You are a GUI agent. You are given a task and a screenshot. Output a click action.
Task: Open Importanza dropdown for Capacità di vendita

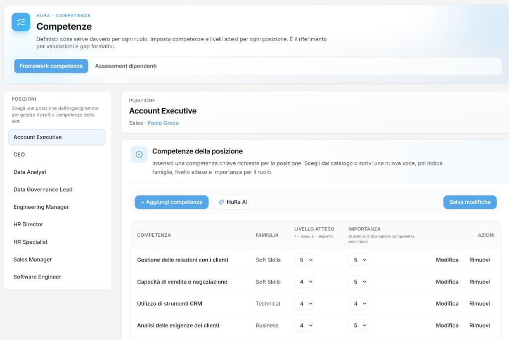tap(358, 282)
